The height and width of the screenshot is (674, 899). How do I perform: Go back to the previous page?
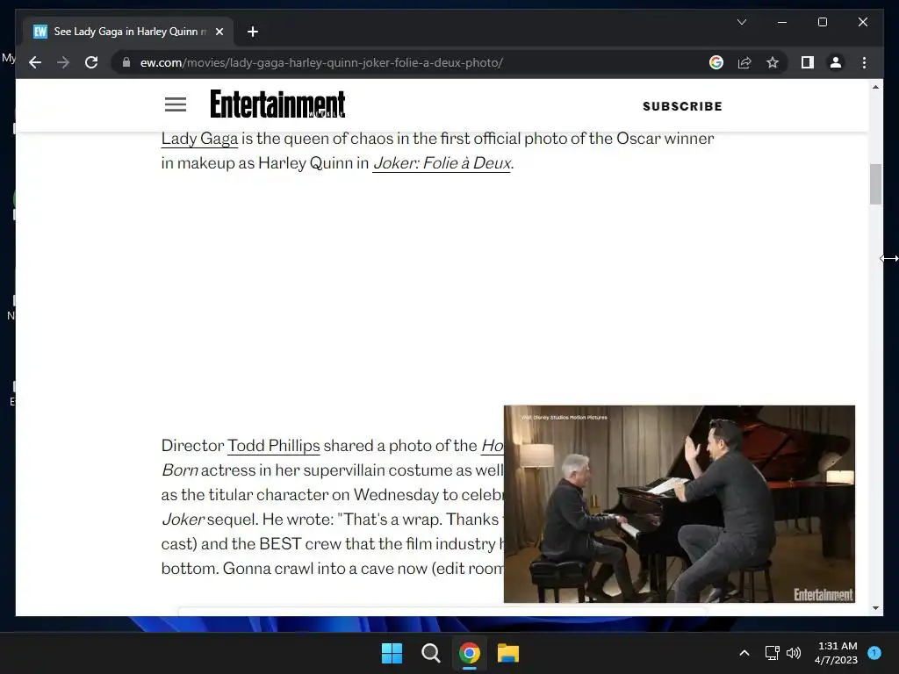click(35, 62)
